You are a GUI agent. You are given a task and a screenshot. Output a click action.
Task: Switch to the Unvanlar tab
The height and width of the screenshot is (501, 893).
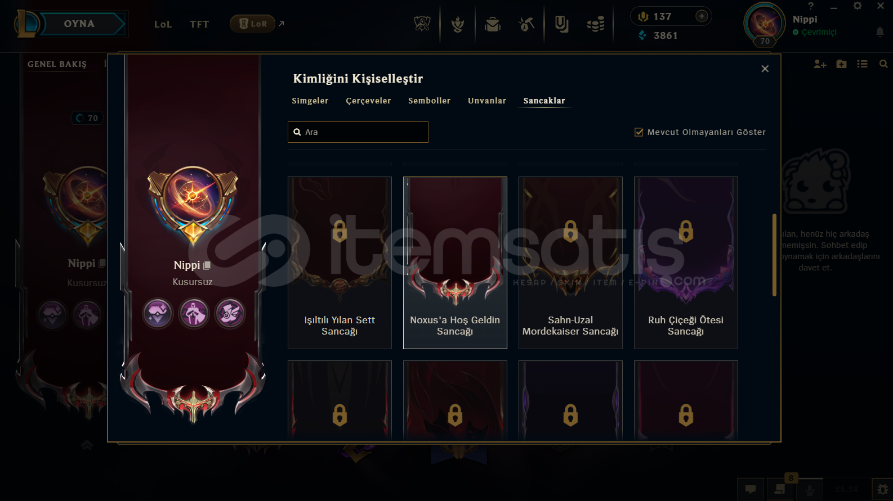487,101
